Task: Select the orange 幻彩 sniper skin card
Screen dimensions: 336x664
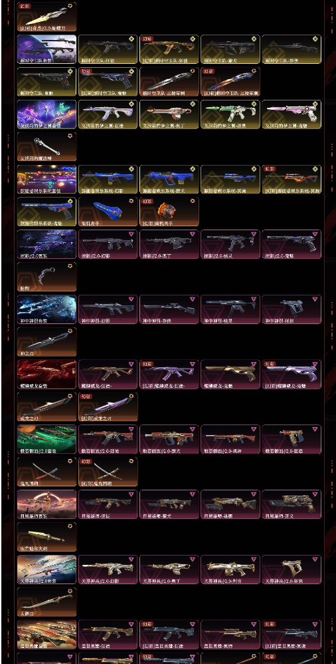Action: (292, 180)
